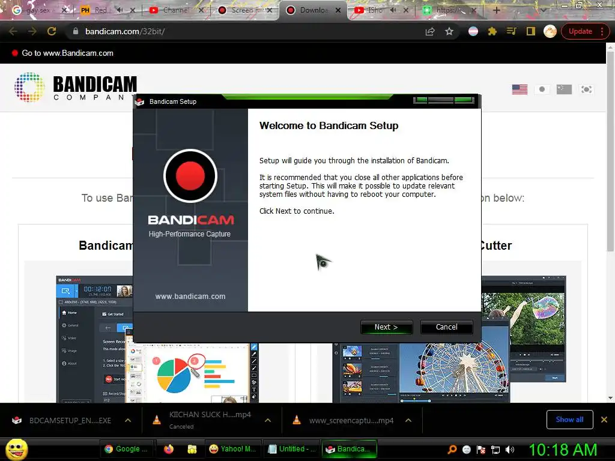Switch to Bandicam taskbar item
This screenshot has height=461, width=615.
(350, 449)
